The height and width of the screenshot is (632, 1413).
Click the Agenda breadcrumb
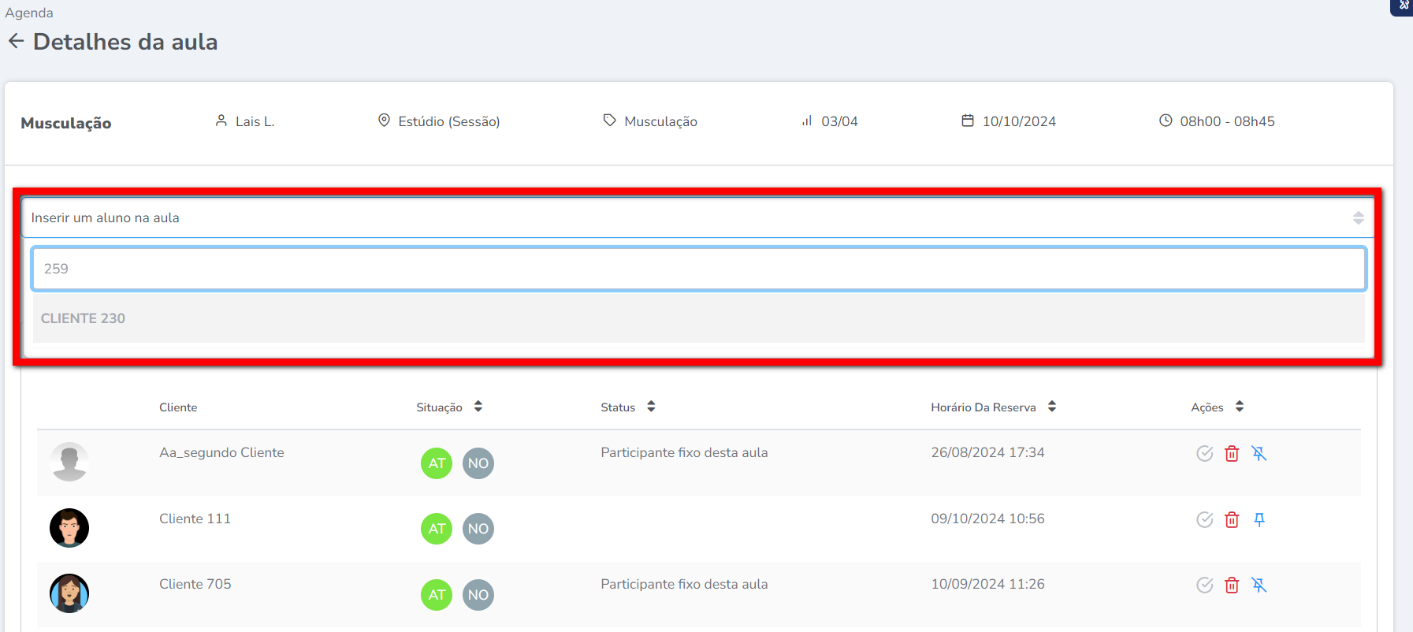click(x=29, y=13)
